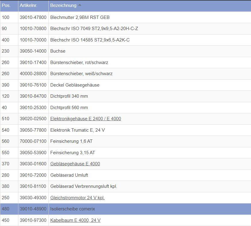Sort by Artikelnr. column header

pos(28,6)
